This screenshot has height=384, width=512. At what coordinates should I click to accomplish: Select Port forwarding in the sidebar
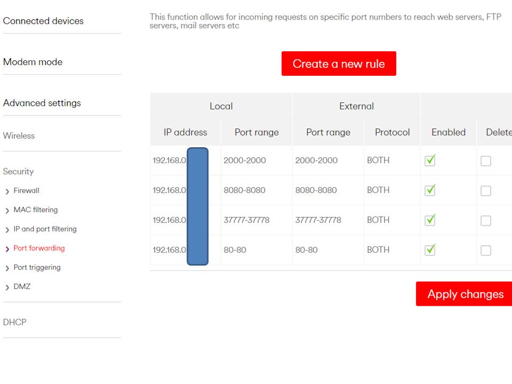point(39,248)
